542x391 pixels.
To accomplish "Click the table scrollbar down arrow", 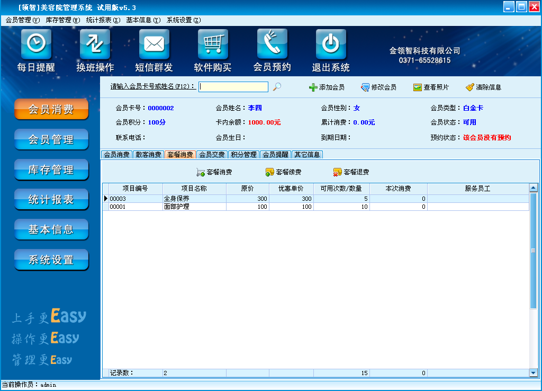I will (533, 373).
